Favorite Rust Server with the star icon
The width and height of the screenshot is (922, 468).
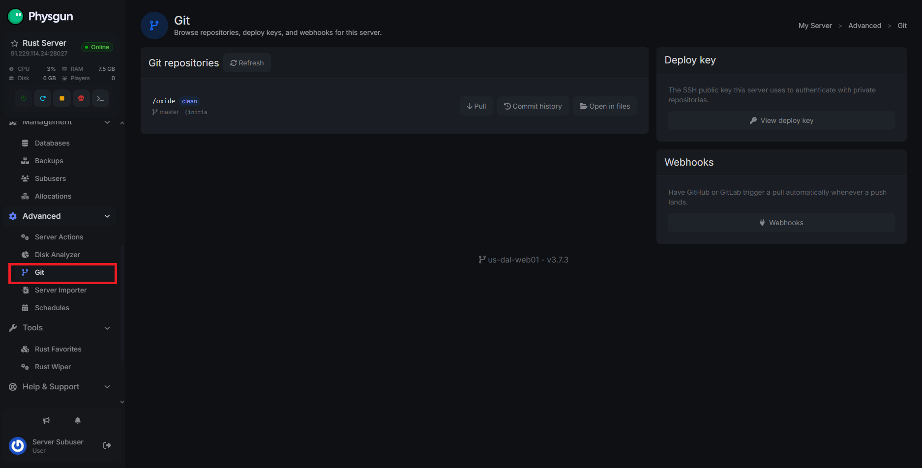click(x=15, y=43)
